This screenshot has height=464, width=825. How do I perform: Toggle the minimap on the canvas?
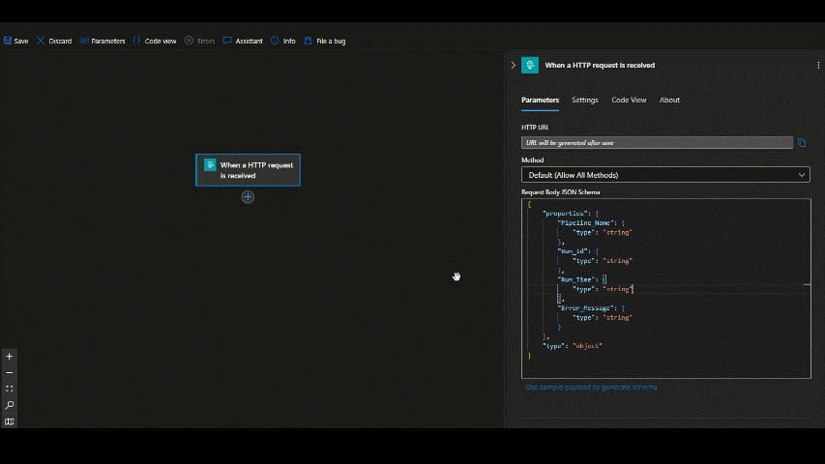(10, 421)
